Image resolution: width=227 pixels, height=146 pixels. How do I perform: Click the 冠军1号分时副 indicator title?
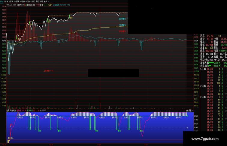coord(11,110)
